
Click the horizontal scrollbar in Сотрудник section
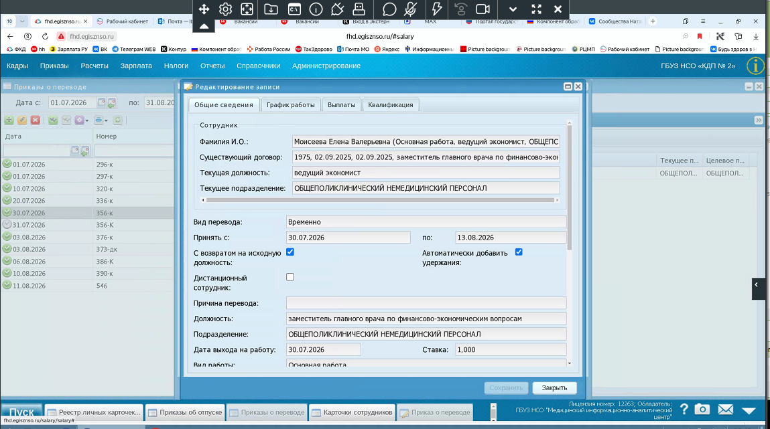(380, 200)
